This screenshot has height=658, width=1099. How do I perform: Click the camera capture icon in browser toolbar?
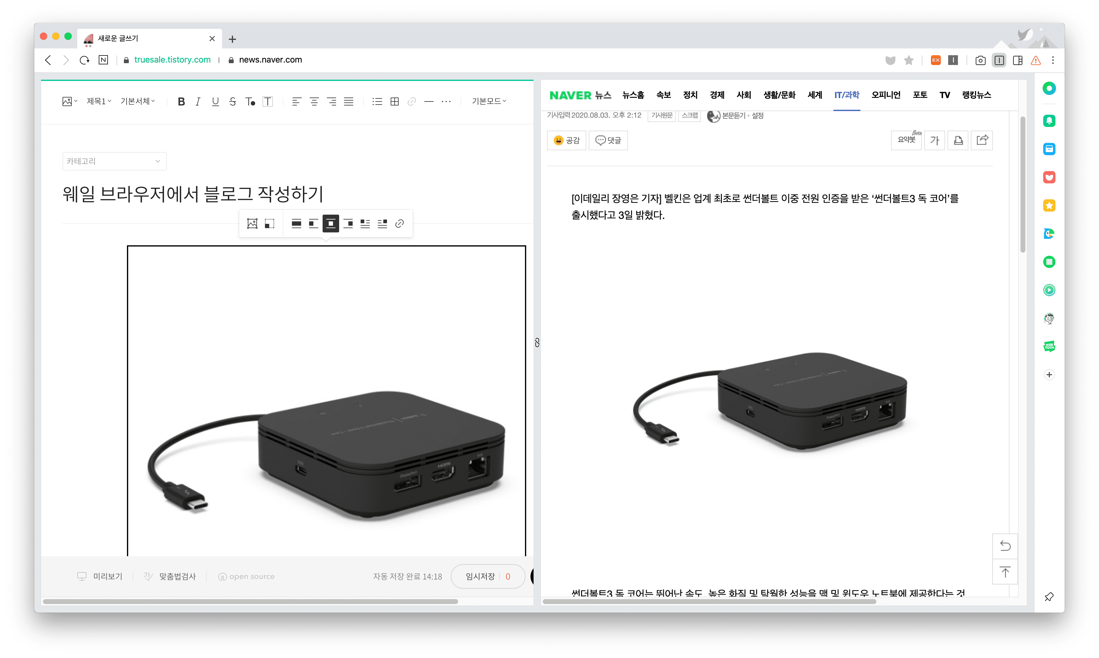(980, 60)
